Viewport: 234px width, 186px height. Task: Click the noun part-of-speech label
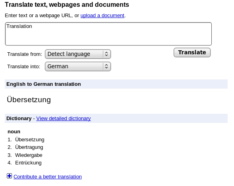14,132
